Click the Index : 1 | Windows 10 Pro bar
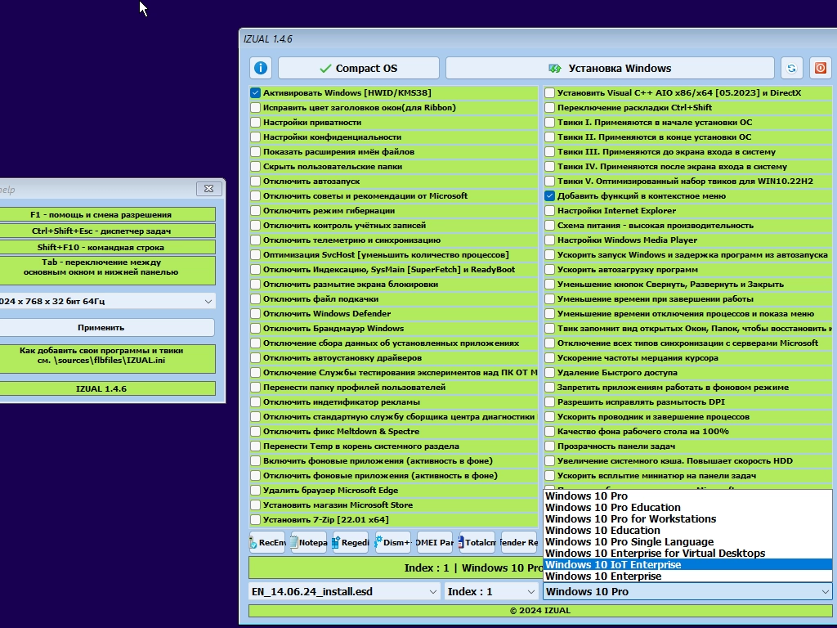This screenshot has width=837, height=628. tap(395, 567)
